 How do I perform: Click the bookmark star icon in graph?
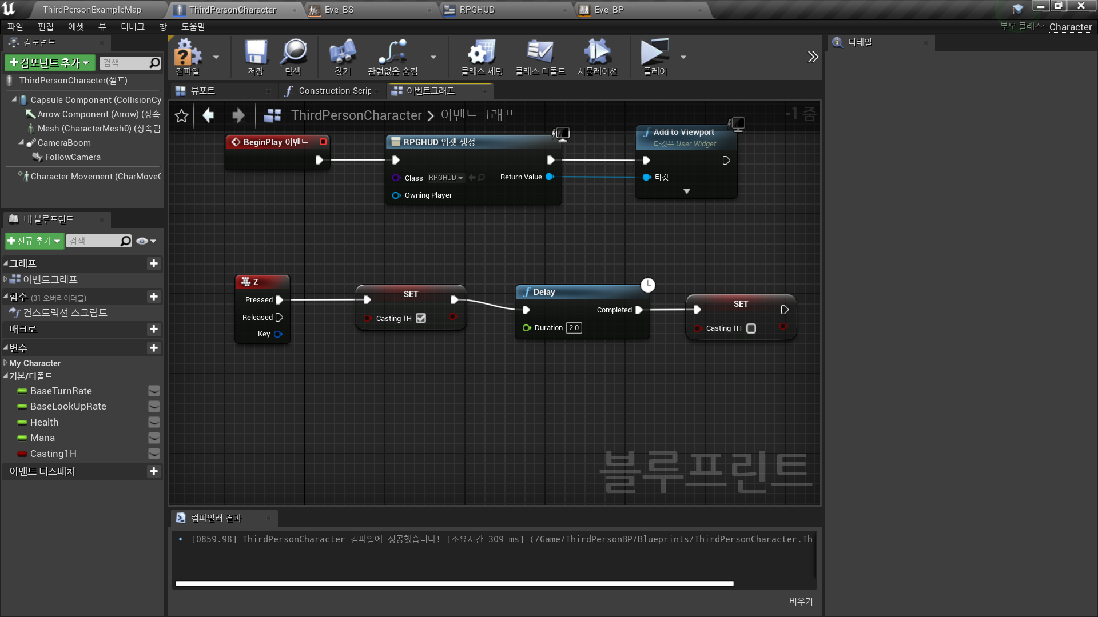pos(181,116)
